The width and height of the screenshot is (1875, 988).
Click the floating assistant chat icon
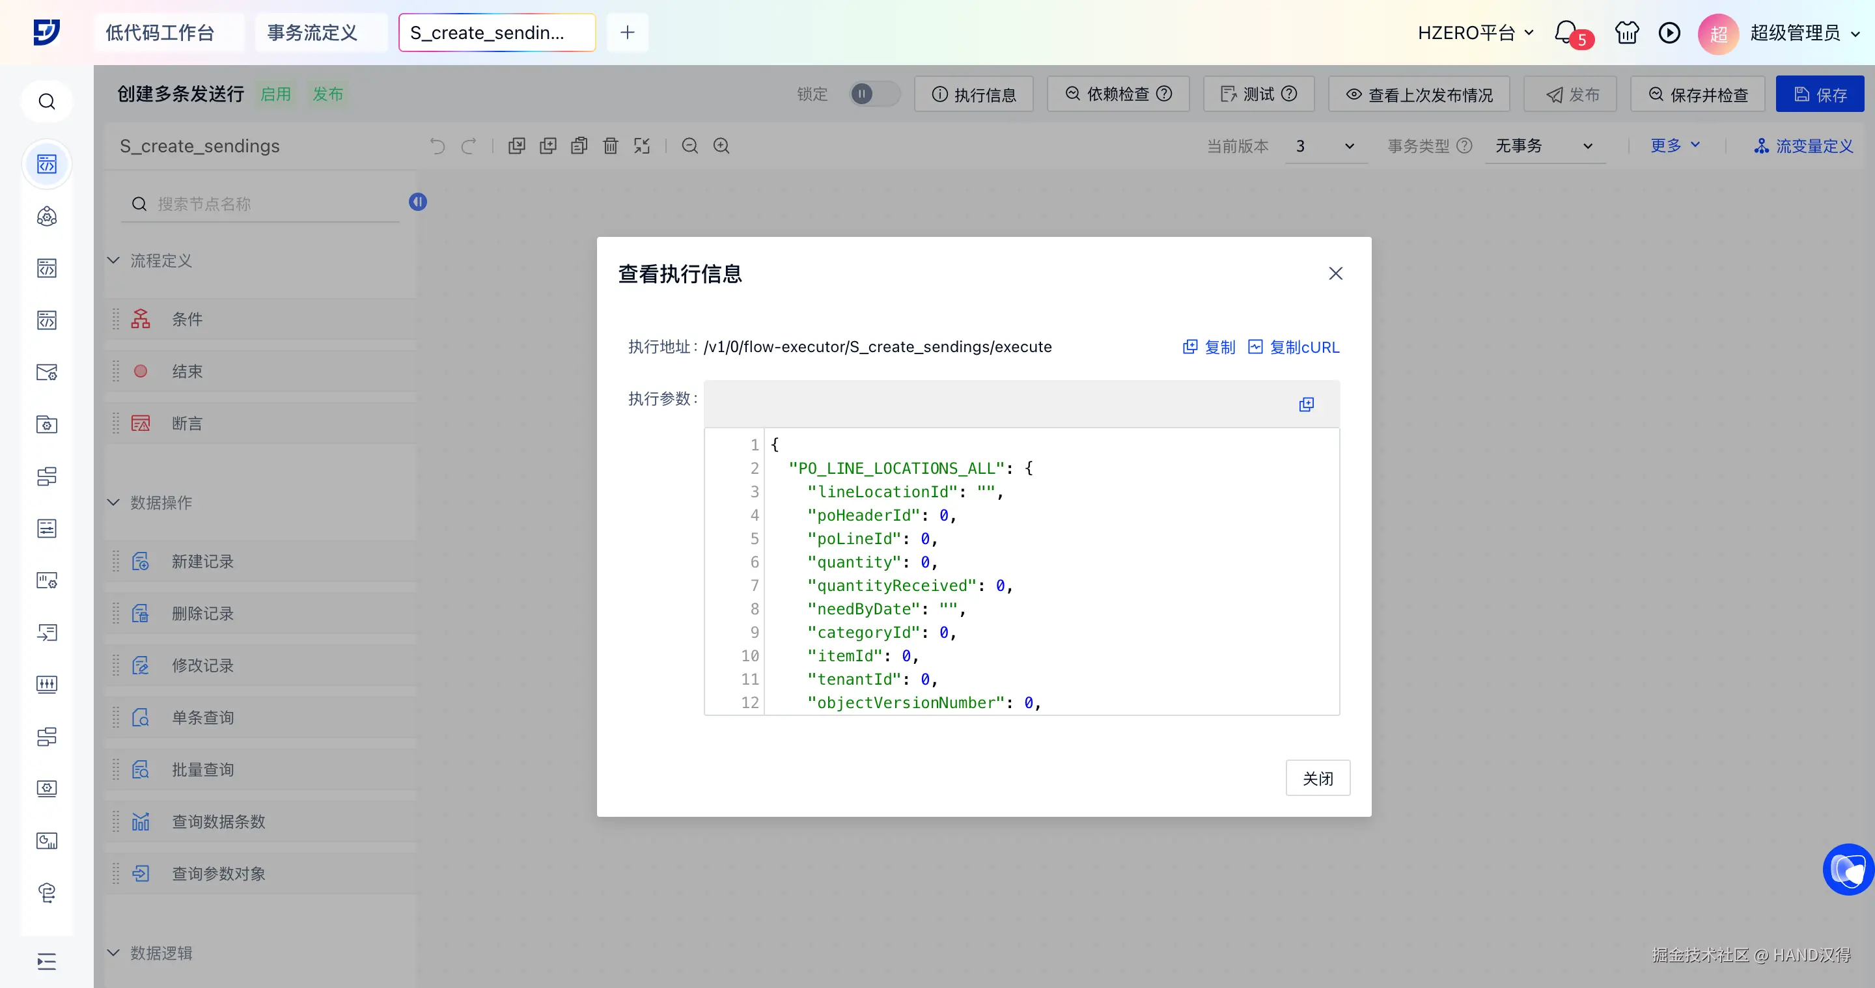[x=1848, y=869]
